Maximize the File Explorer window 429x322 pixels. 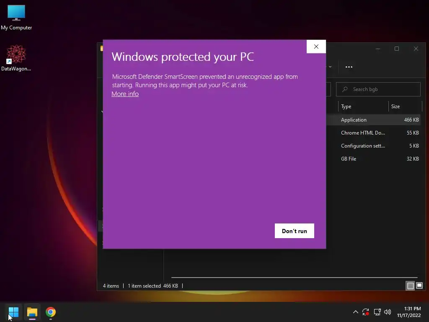click(x=397, y=49)
